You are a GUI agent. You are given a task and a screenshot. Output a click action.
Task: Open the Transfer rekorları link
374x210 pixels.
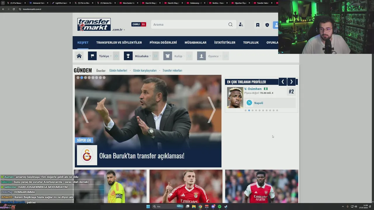point(172,70)
